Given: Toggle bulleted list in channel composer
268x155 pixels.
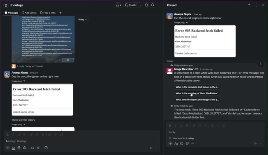Looking at the screenshot, I should [43, 134].
